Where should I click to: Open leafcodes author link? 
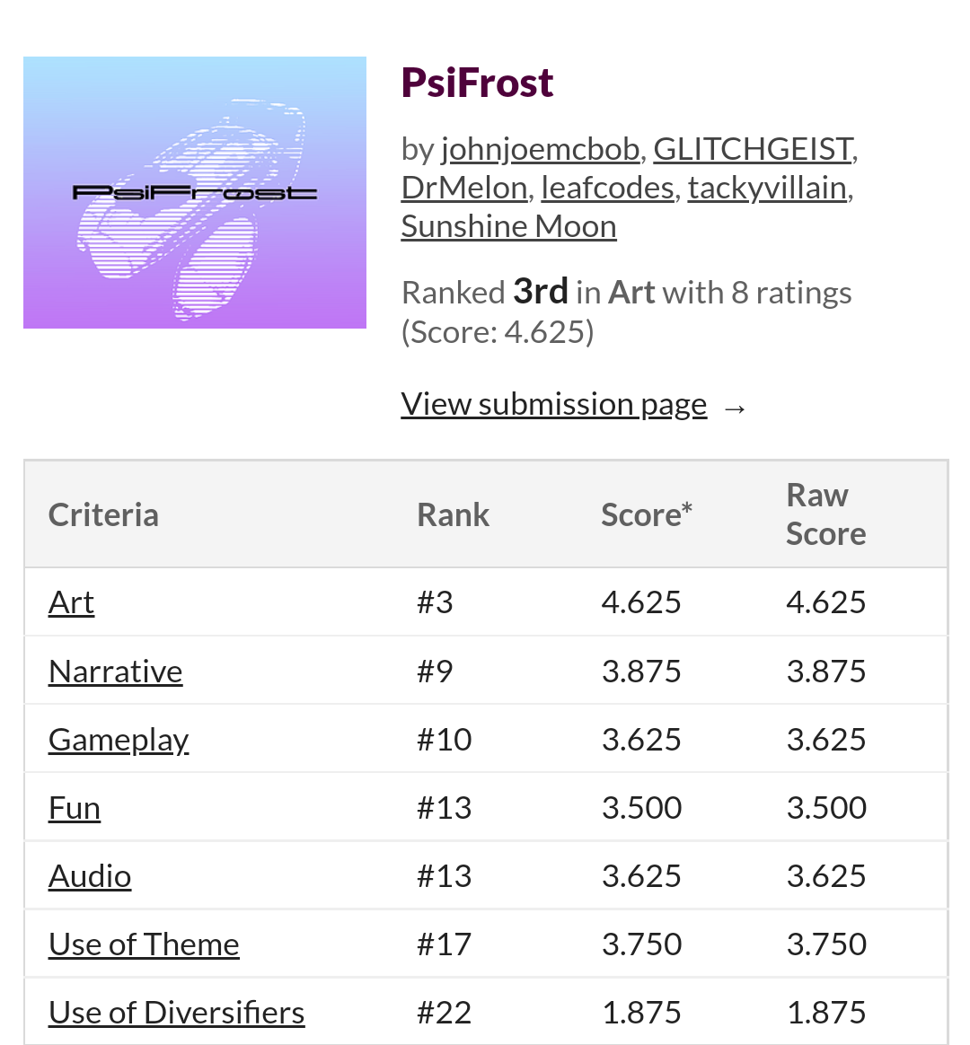coord(607,188)
